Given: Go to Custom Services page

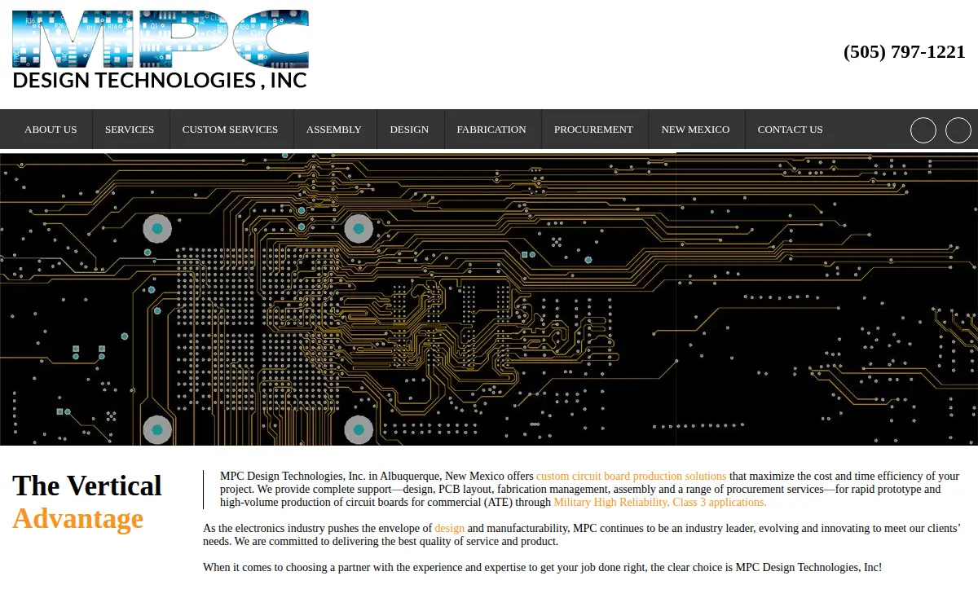Looking at the screenshot, I should (x=230, y=130).
